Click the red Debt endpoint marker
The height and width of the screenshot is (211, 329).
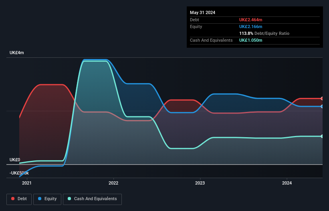click(322, 98)
